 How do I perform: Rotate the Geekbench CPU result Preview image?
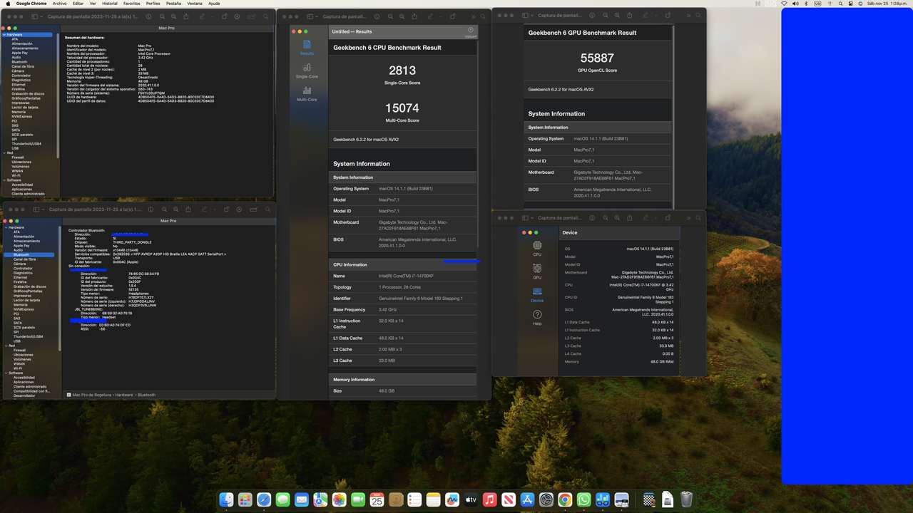click(452, 16)
